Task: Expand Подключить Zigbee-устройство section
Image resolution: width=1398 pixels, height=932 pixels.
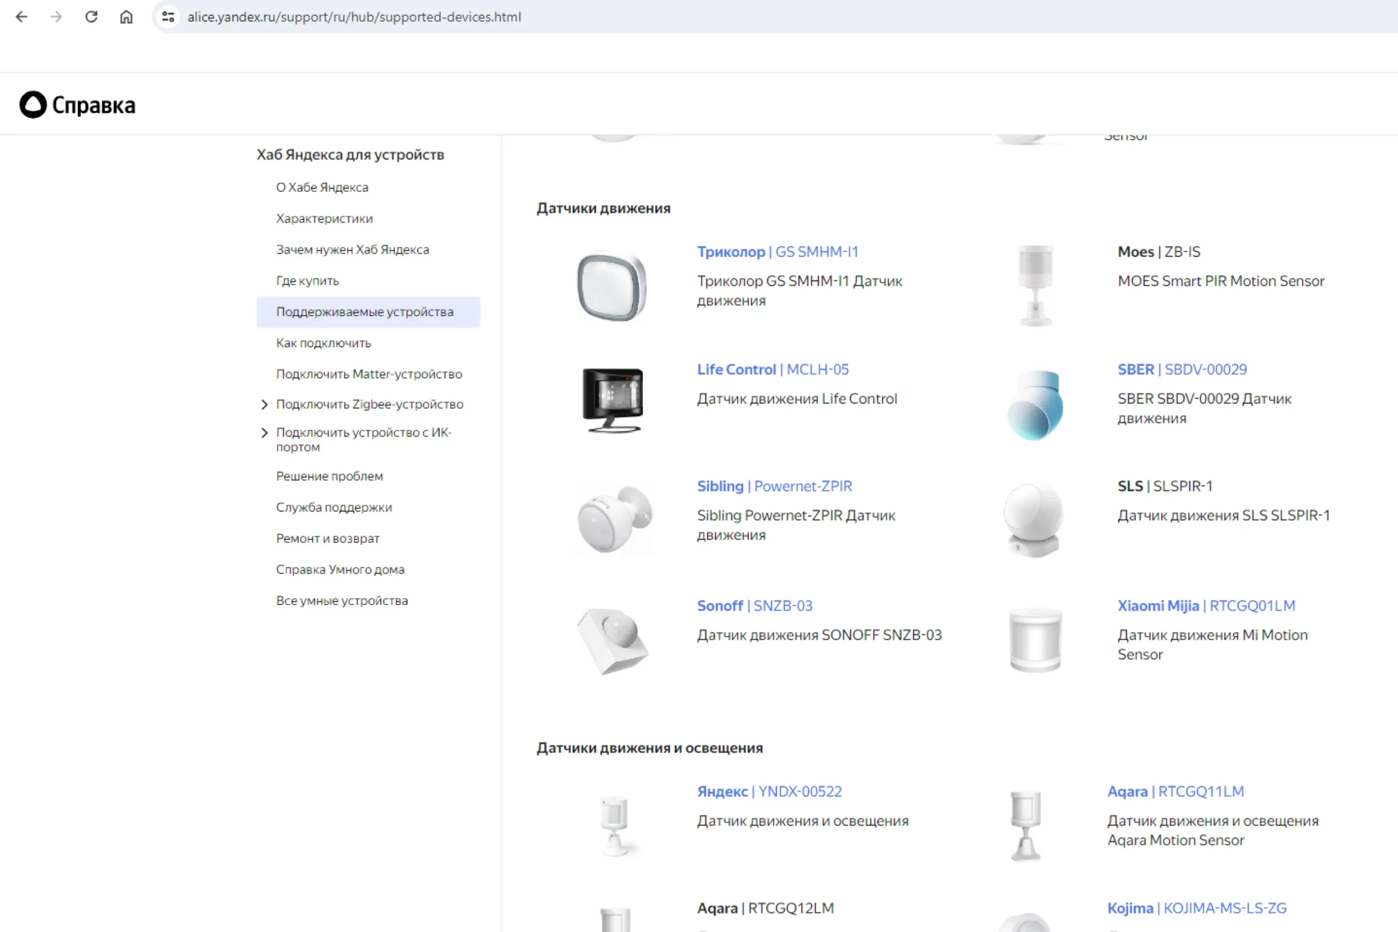Action: [264, 405]
